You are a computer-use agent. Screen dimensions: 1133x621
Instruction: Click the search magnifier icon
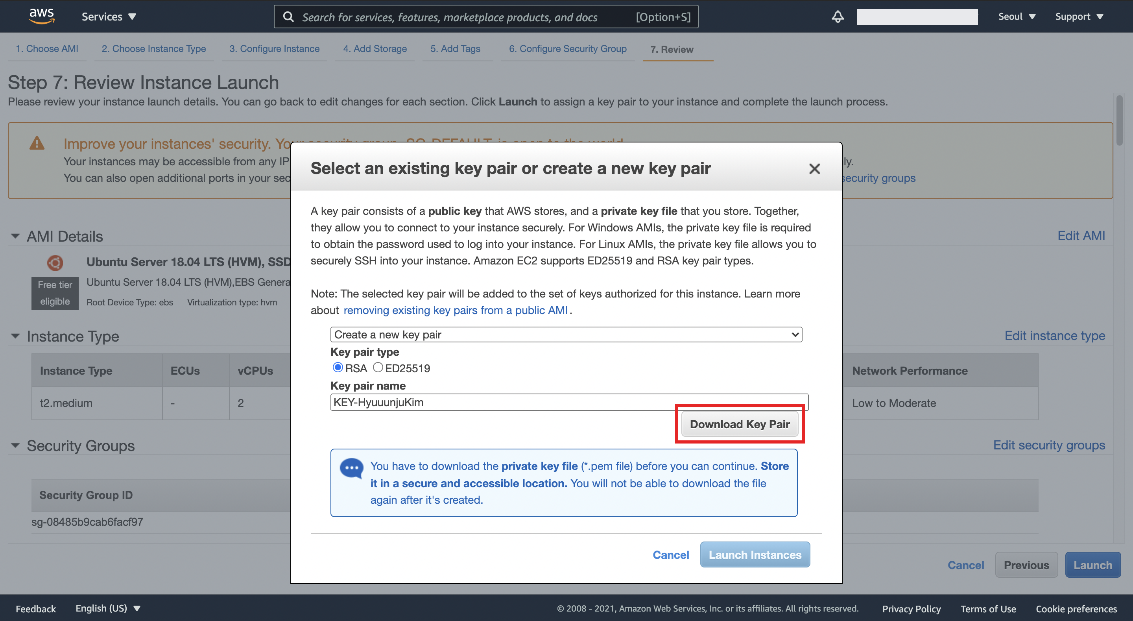[x=288, y=17]
